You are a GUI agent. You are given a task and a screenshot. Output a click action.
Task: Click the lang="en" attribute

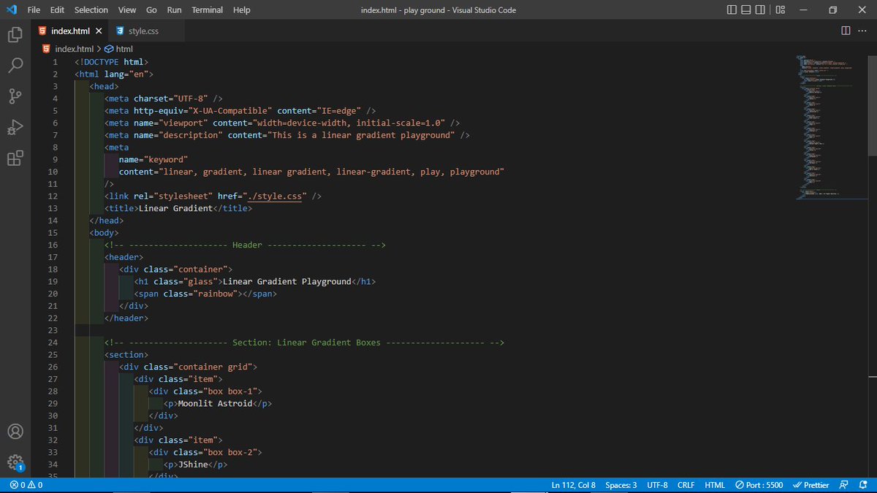[x=124, y=74]
